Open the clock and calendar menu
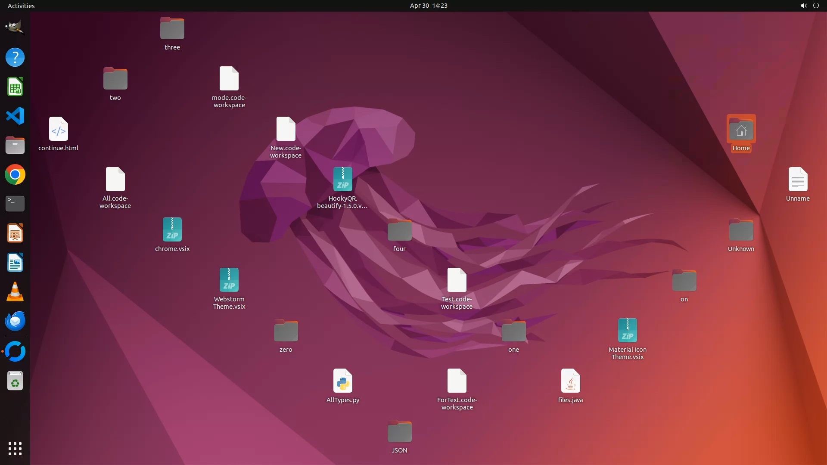 click(428, 6)
